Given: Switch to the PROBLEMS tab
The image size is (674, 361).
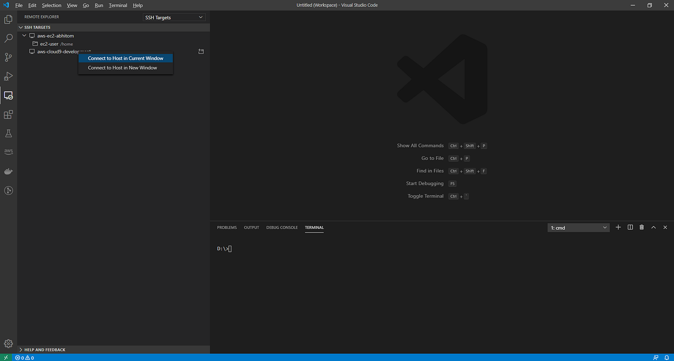Looking at the screenshot, I should 226,227.
